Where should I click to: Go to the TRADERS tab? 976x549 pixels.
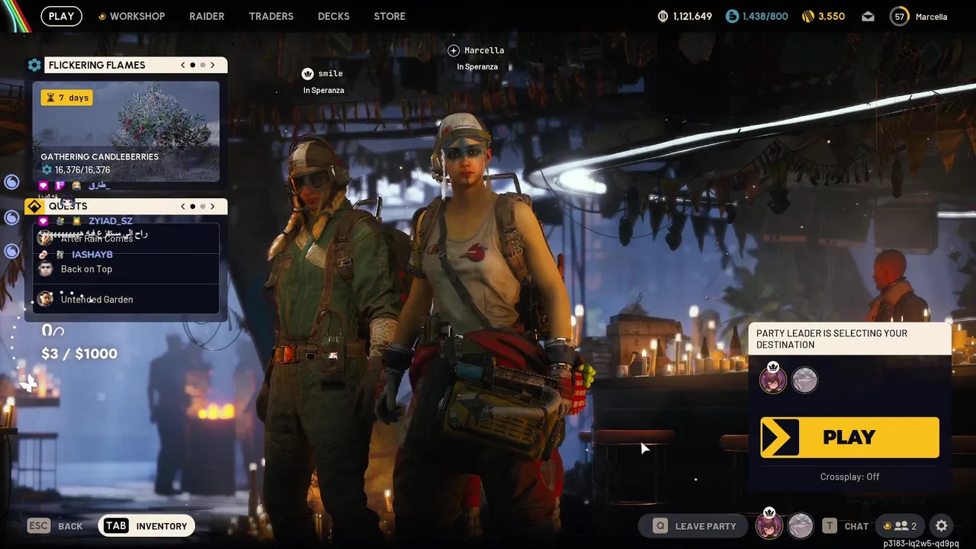pos(271,16)
